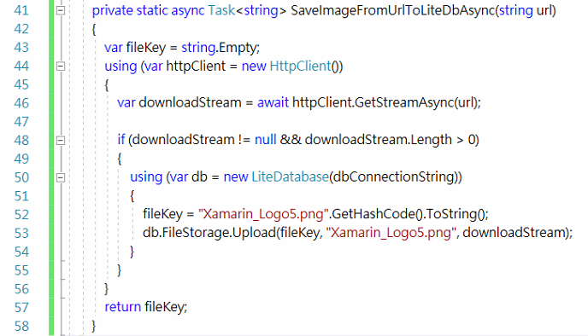Click the green change-tracking margin bar
588x336 pixels.
(x=51, y=168)
